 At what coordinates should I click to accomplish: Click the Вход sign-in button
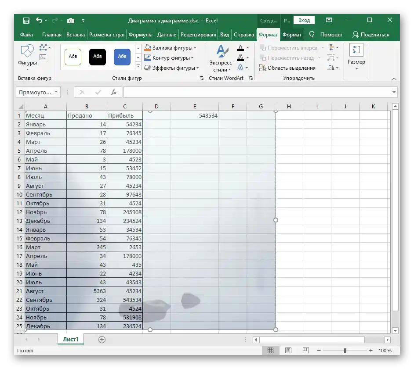pyautogui.click(x=304, y=20)
